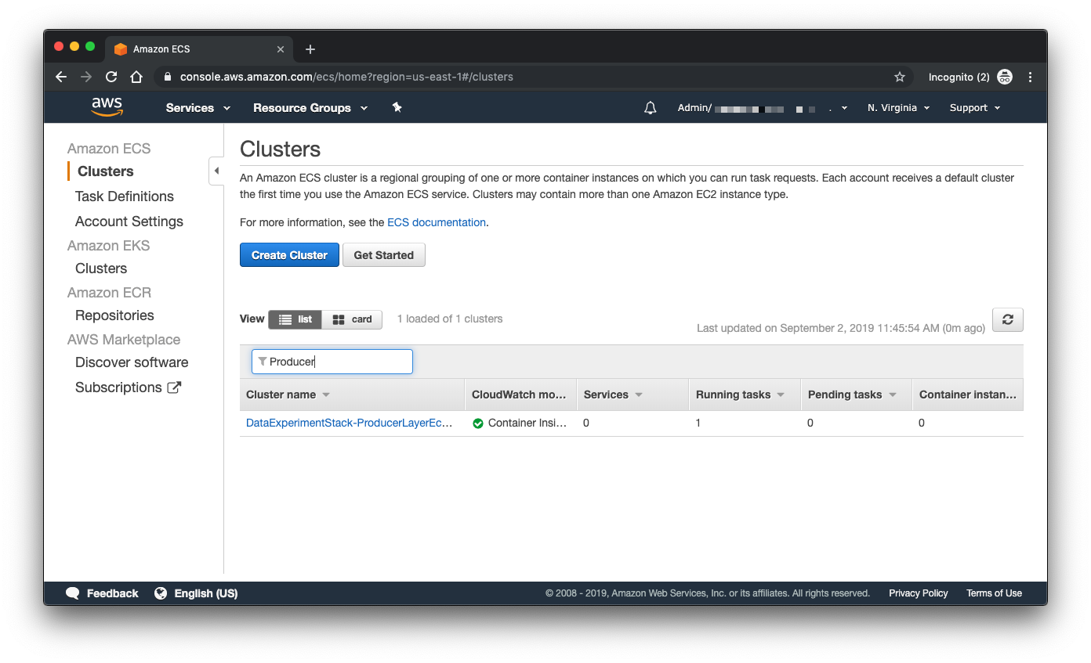Select the Amazon ECS browser tab
Image resolution: width=1091 pixels, height=663 pixels.
click(199, 49)
